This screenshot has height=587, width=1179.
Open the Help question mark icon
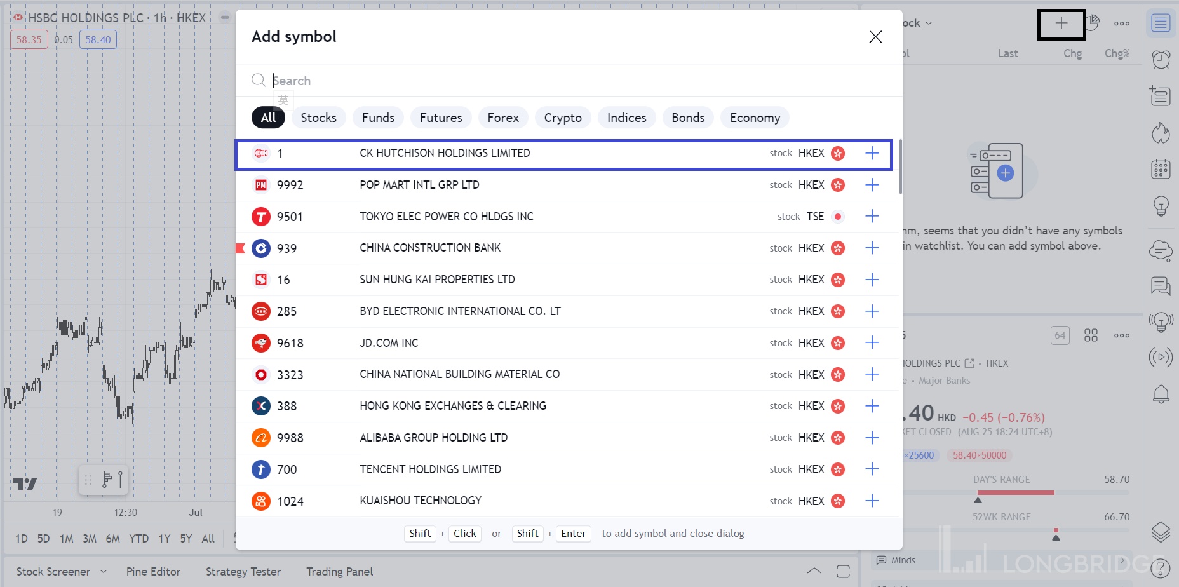[x=1161, y=568]
